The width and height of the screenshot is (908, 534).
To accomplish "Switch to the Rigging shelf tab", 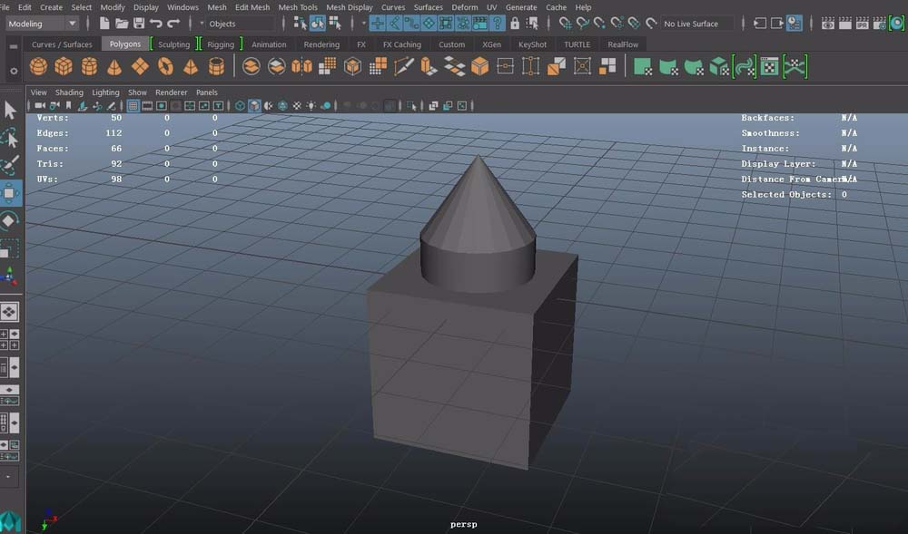I will 221,43.
